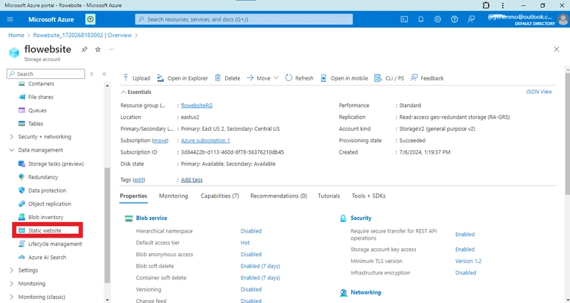Click the Security heading link
Screen dimensions: 570x303
pos(361,218)
